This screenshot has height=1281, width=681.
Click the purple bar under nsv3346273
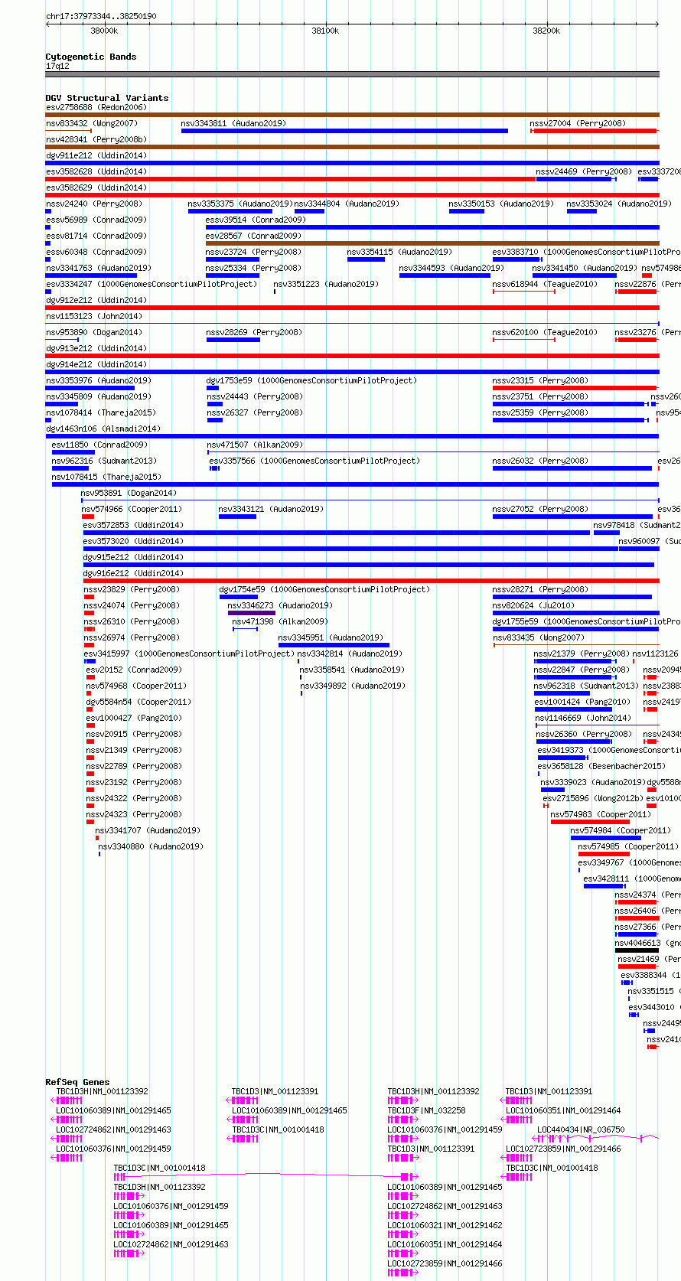point(252,613)
